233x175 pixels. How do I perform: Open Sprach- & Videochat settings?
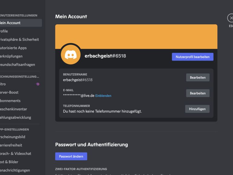(x=21, y=154)
